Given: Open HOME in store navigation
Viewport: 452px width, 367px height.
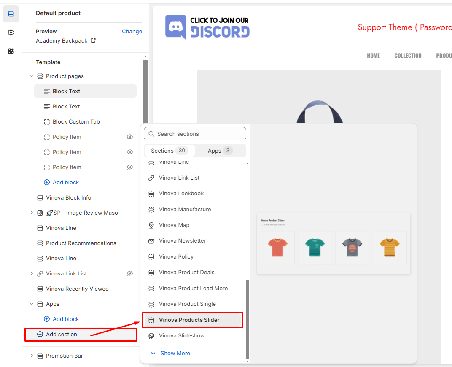Looking at the screenshot, I should click(373, 56).
